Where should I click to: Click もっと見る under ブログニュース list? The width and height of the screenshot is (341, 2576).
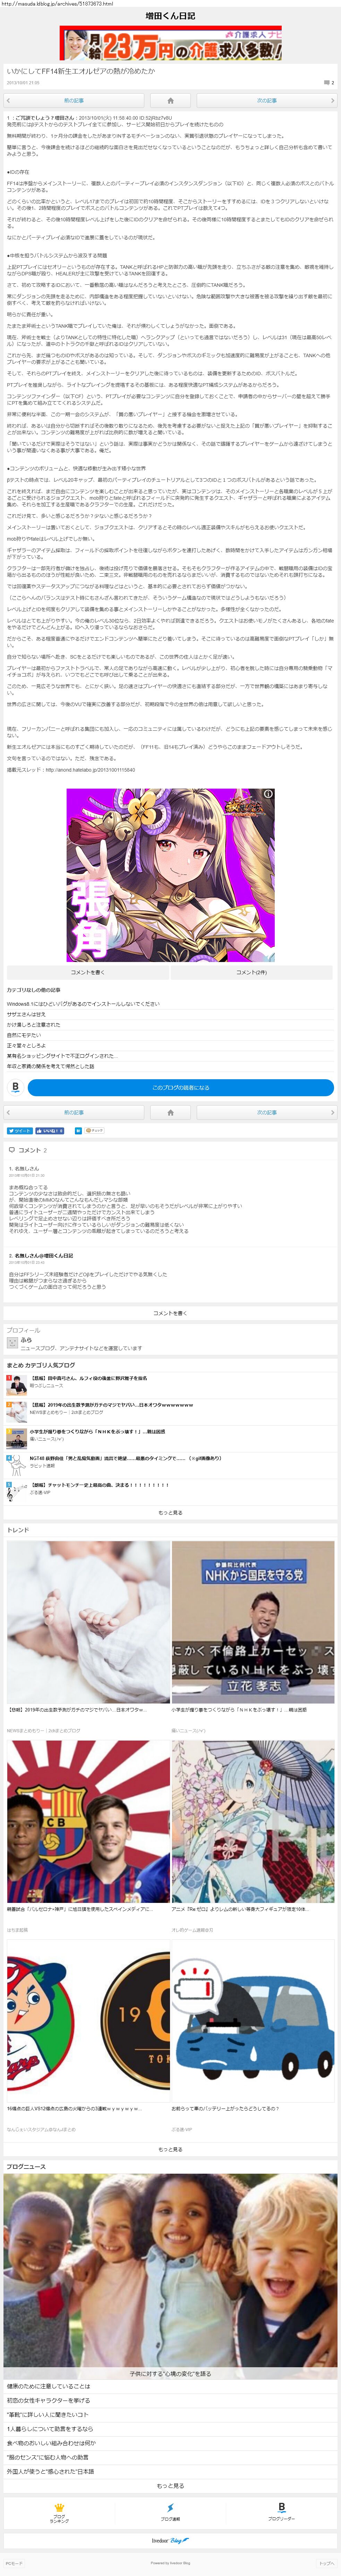tap(170, 2485)
